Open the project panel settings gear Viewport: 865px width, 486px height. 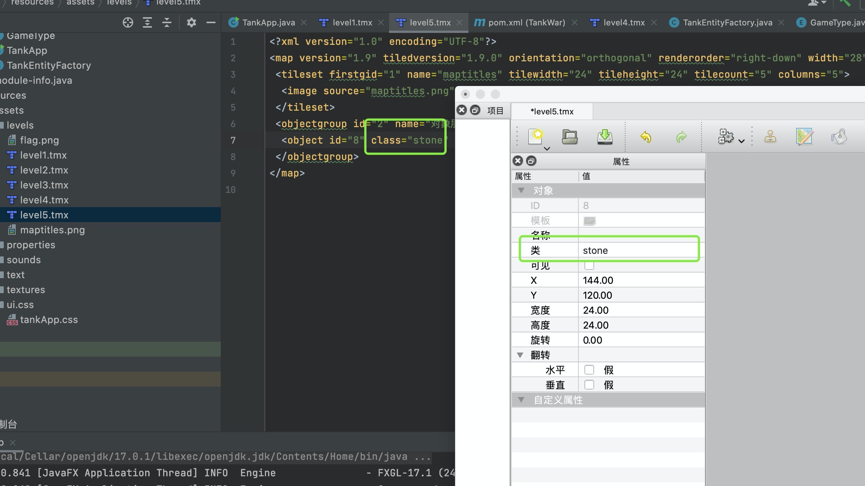pos(191,22)
